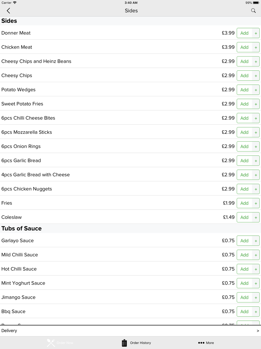The height and width of the screenshot is (349, 261).
Task: Tap the plus icon for Bbq Sauce
Action: pos(256,312)
